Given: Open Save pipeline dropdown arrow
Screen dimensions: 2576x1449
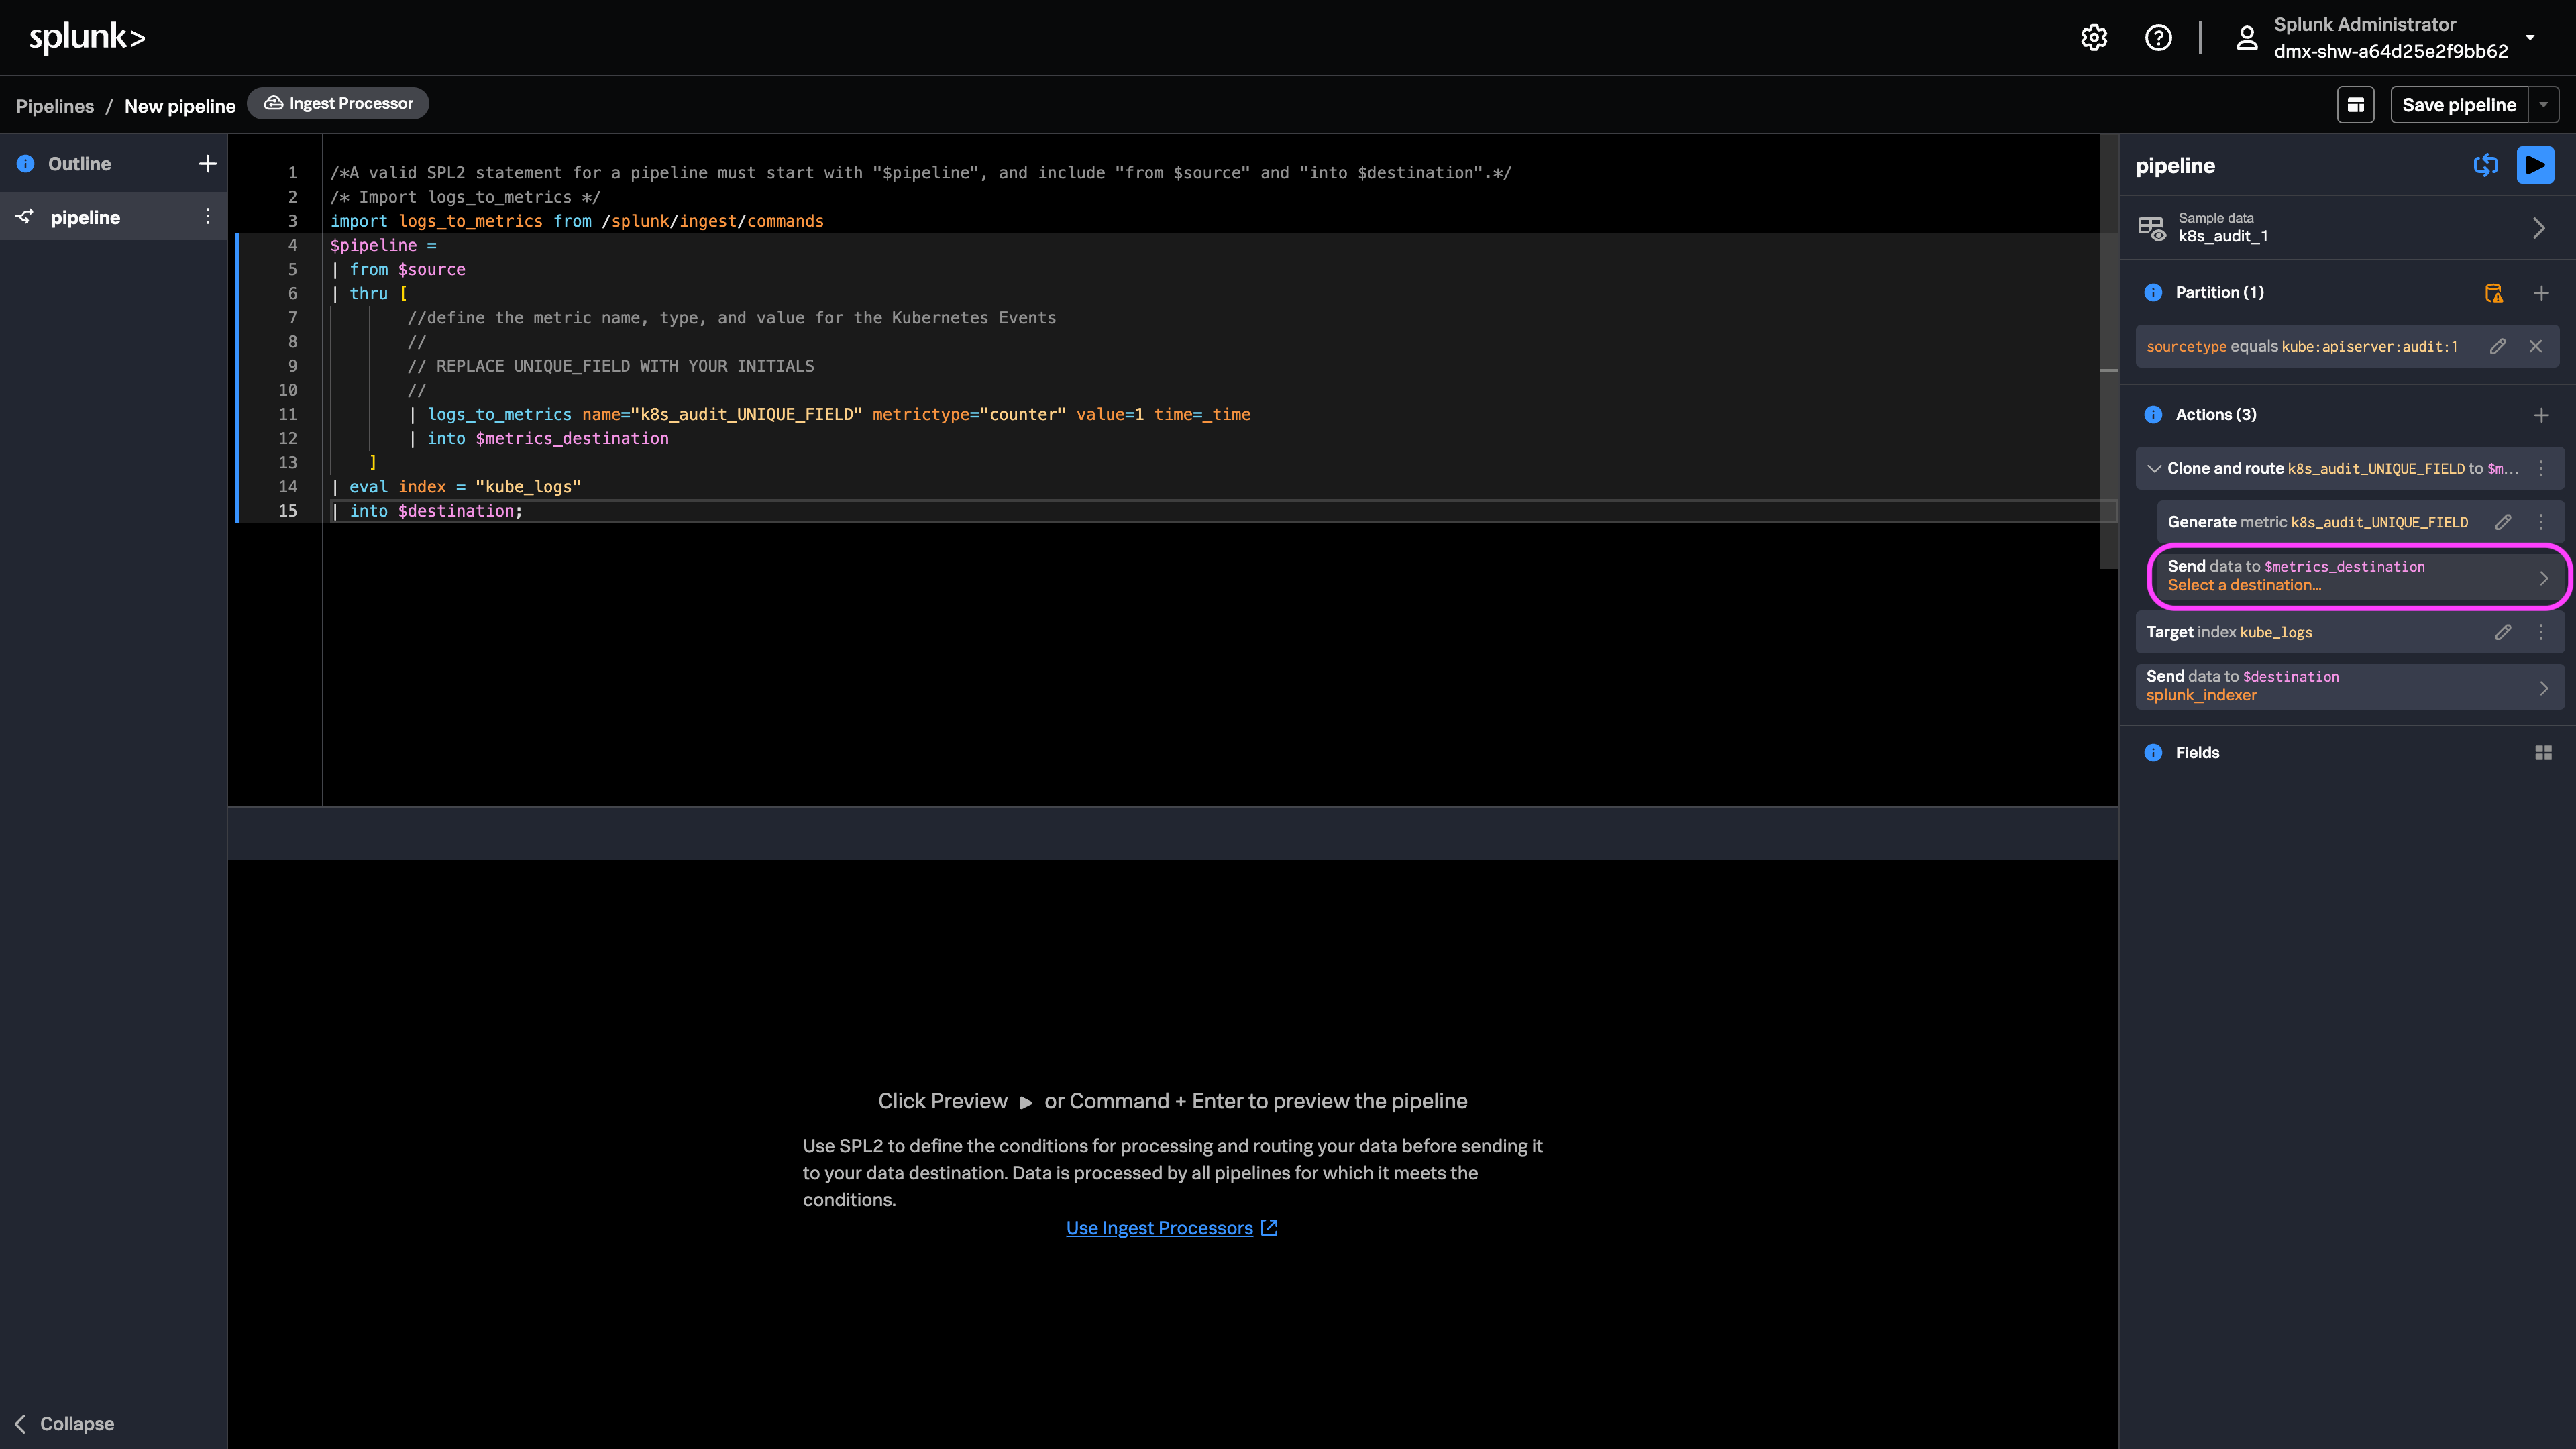Looking at the screenshot, I should tap(2544, 105).
